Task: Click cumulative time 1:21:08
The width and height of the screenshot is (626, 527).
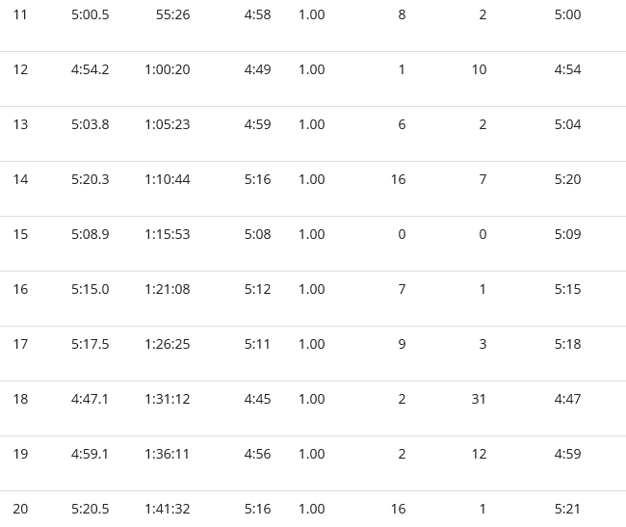Action: coord(168,289)
